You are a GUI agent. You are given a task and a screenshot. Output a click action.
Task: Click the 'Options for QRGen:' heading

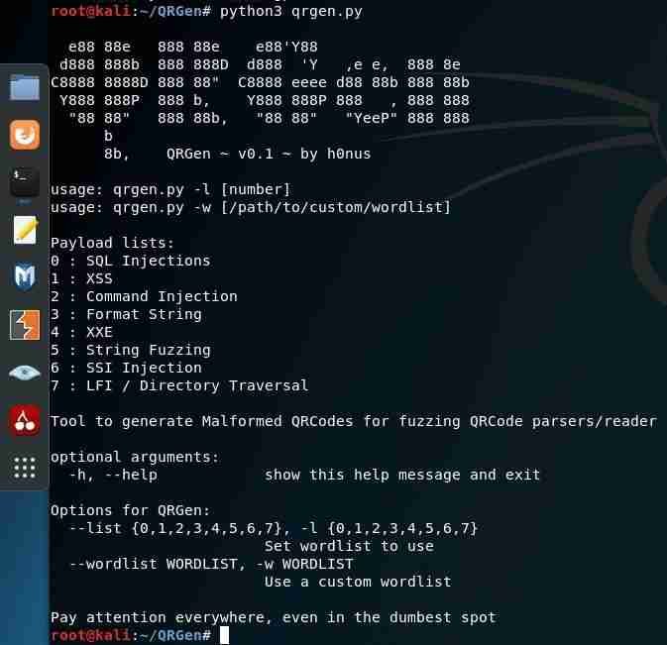[130, 510]
